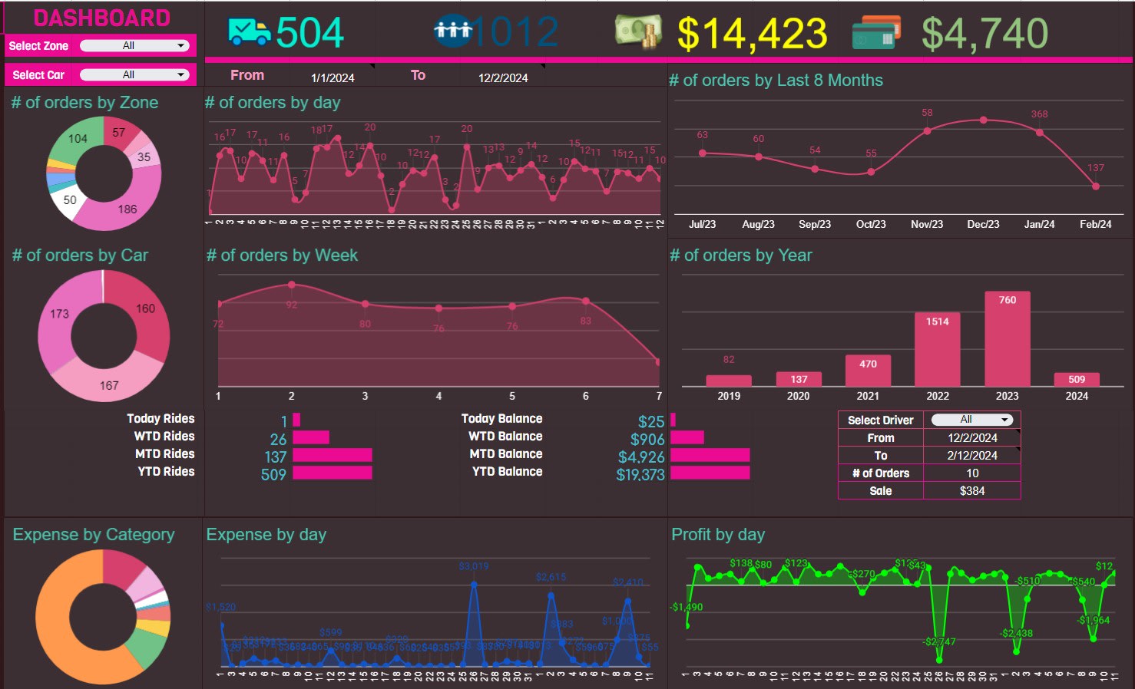Click the WTD Balance pink bar
Screen dimensions: 1135x689
pos(687,437)
